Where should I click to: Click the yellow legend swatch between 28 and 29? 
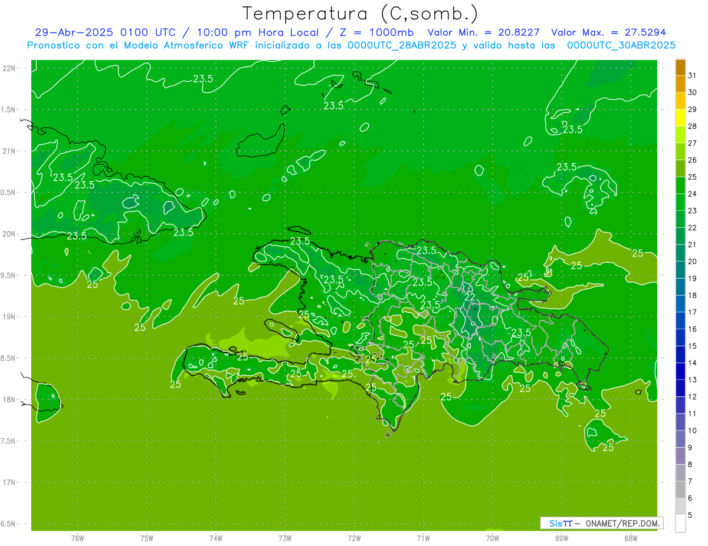click(x=680, y=118)
